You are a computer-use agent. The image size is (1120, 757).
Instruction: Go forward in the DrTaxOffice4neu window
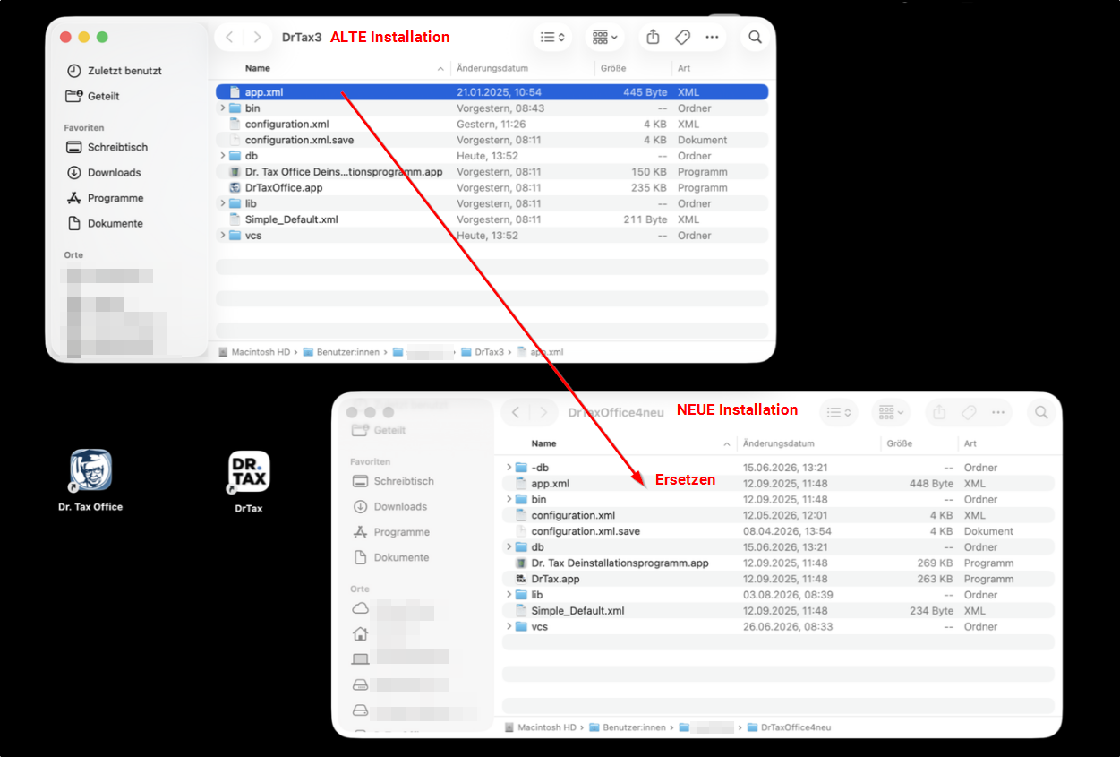[x=543, y=412]
